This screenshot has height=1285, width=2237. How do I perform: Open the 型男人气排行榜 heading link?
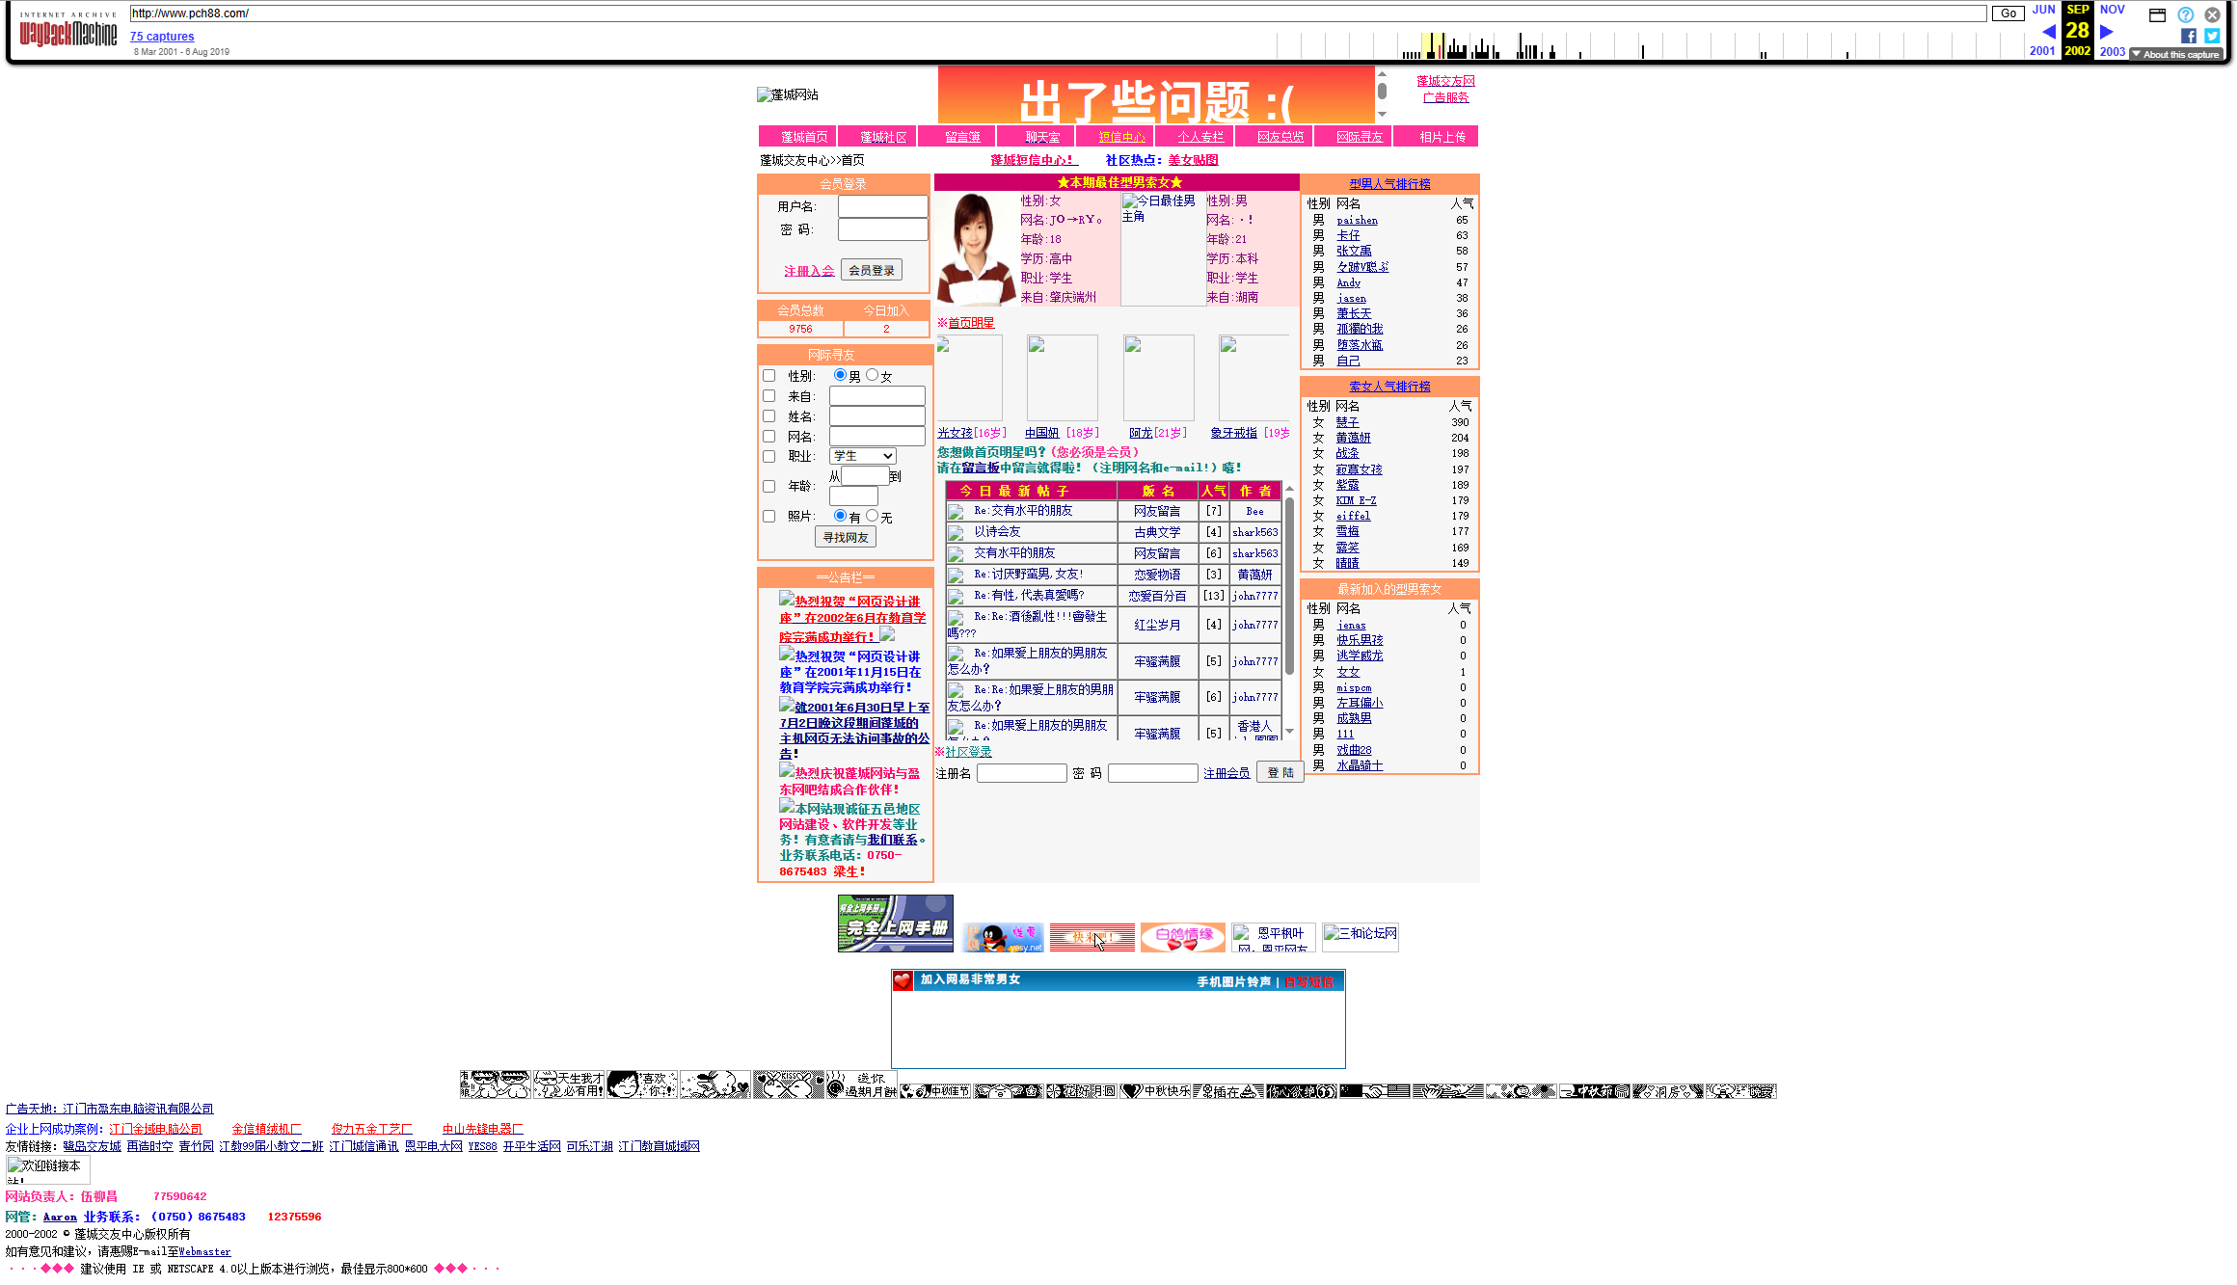tap(1389, 184)
